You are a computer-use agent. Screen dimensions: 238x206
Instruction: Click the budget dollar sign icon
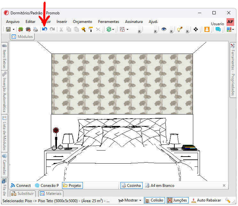[109, 29]
